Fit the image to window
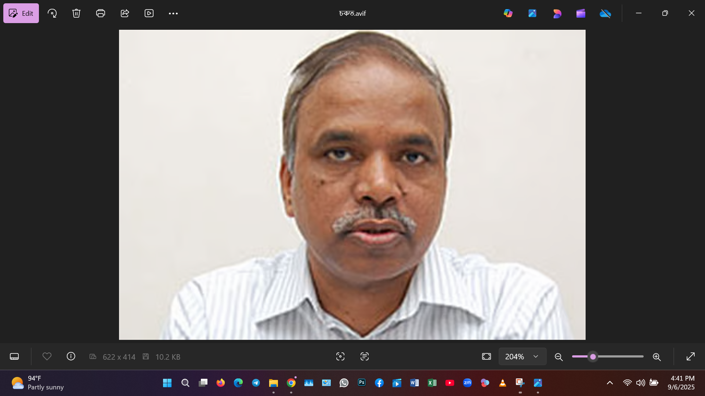Image resolution: width=705 pixels, height=396 pixels. click(487, 356)
